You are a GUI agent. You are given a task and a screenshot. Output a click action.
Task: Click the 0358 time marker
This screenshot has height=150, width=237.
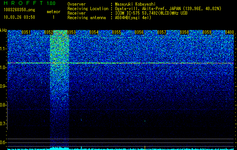pyautogui.click(x=184, y=32)
